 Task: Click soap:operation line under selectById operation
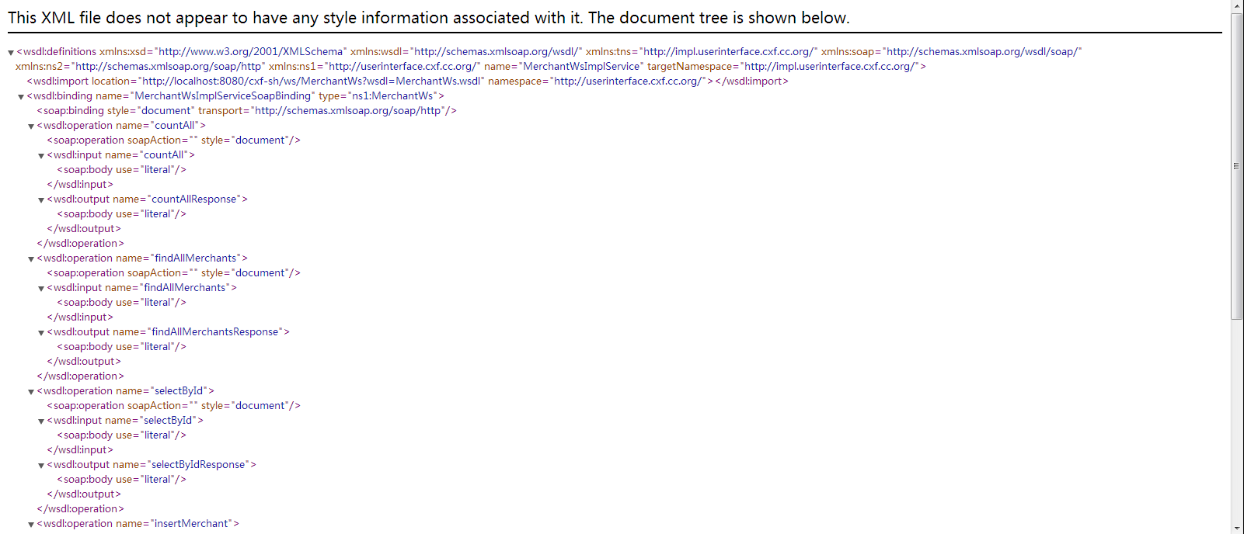click(x=173, y=405)
